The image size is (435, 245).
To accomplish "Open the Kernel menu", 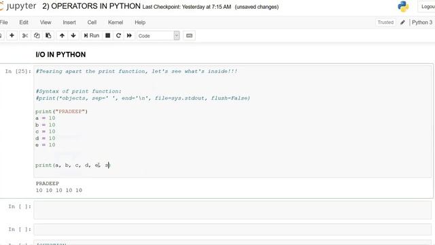I will 116,22.
